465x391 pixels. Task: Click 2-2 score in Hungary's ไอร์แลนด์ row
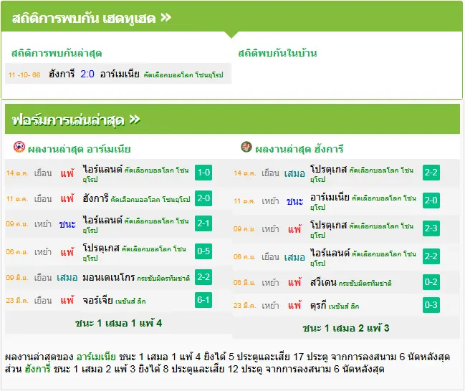coord(431,256)
